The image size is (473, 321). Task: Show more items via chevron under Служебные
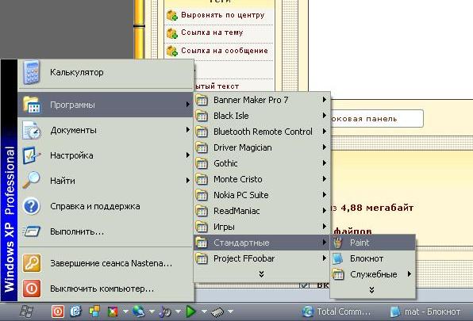click(371, 289)
